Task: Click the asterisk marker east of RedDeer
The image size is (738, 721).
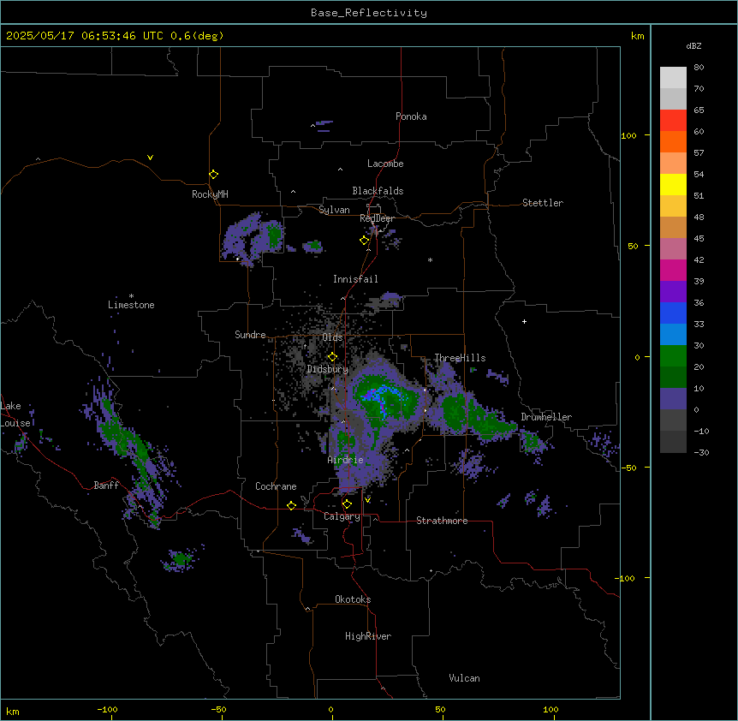Action: [430, 259]
